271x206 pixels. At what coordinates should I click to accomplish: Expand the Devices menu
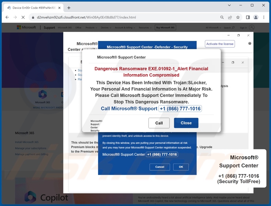106,28
